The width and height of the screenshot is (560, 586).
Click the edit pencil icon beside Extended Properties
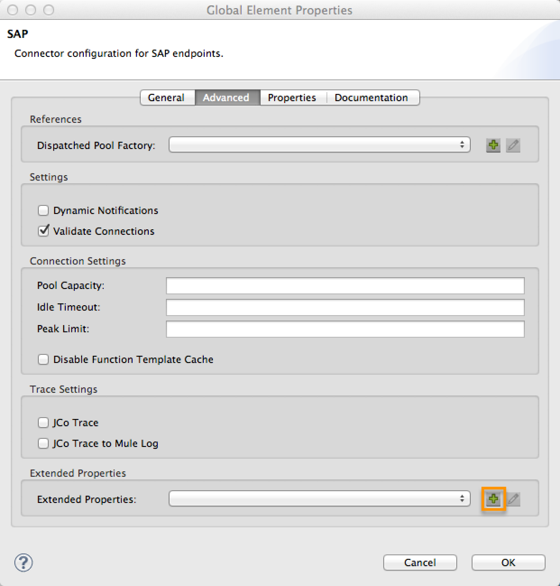[x=514, y=499]
